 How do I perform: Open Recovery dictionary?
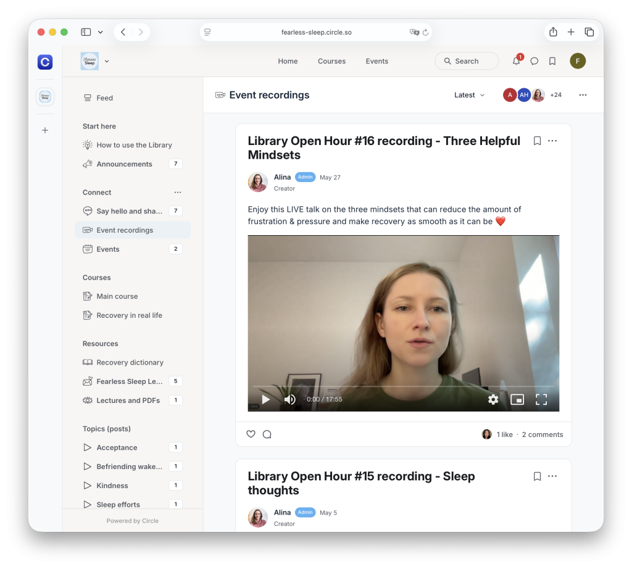(133, 362)
